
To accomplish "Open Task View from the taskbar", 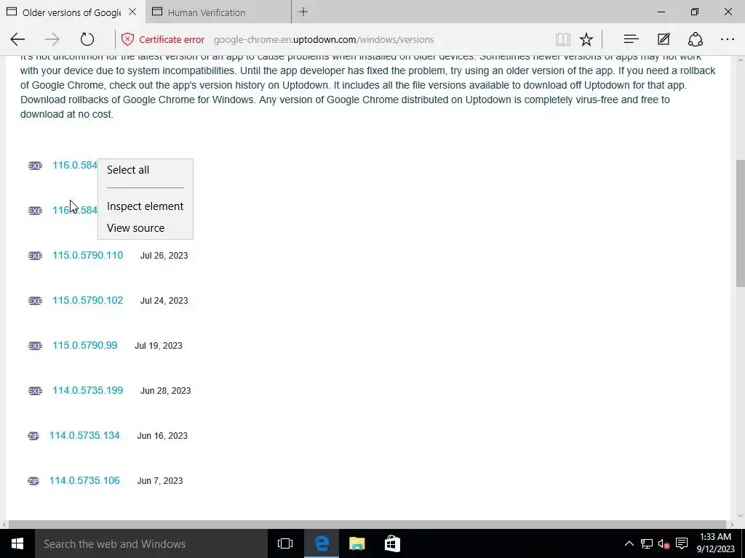I will (285, 543).
